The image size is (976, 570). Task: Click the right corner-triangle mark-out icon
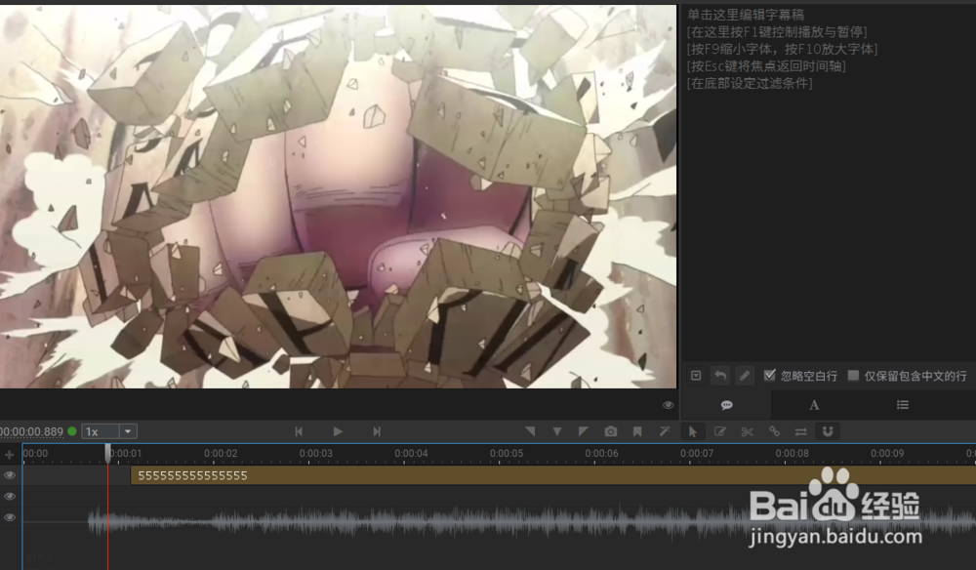click(x=584, y=431)
